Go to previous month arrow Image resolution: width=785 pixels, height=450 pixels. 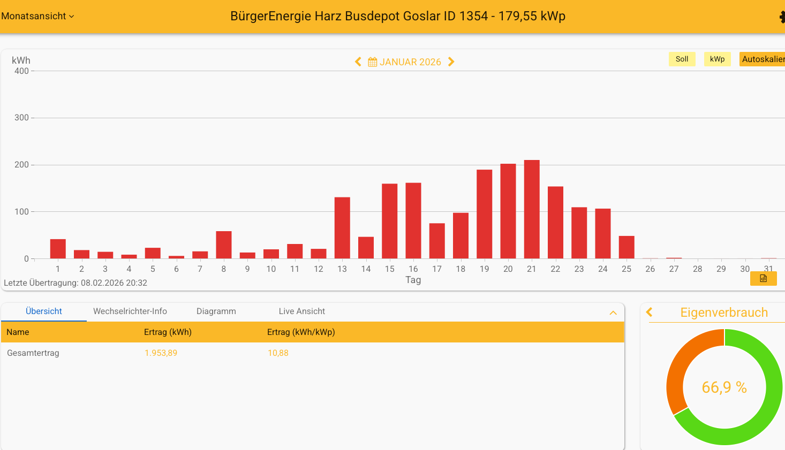click(358, 62)
